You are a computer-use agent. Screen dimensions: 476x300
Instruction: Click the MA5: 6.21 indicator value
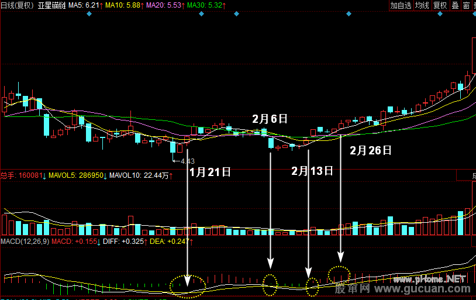[x=85, y=5]
